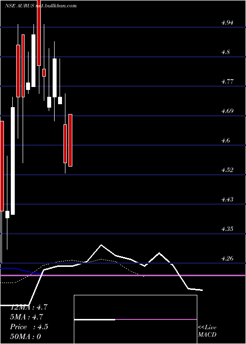Click the peak of the thick white indicator line
This screenshot has width=246, height=344.
click(x=101, y=245)
